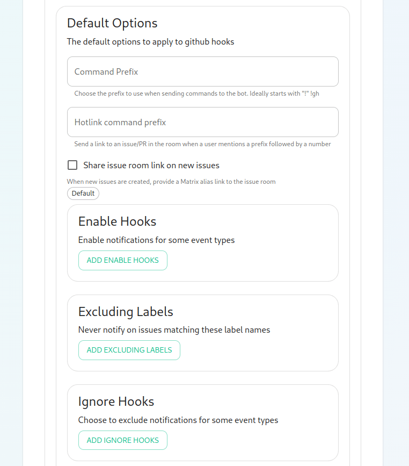409x466 pixels.
Task: Click 'Never notify on issues matching' description
Action: [174, 329]
